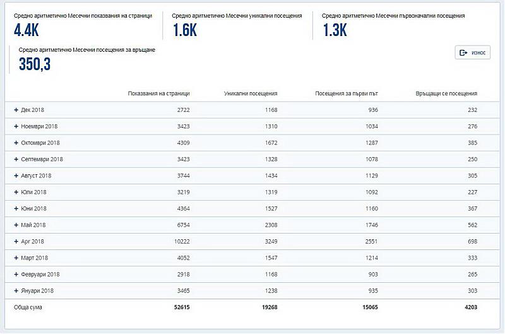Expand the Януари 2018 row

[x=16, y=290]
